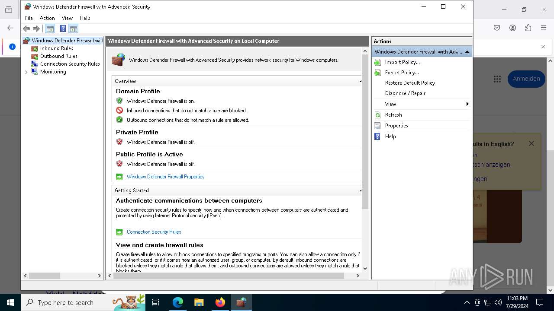Click the Properties icon in Actions
Screen dimensions: 554x311
coord(377,126)
